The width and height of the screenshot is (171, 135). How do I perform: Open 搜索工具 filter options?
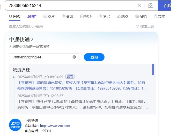coord(145,26)
